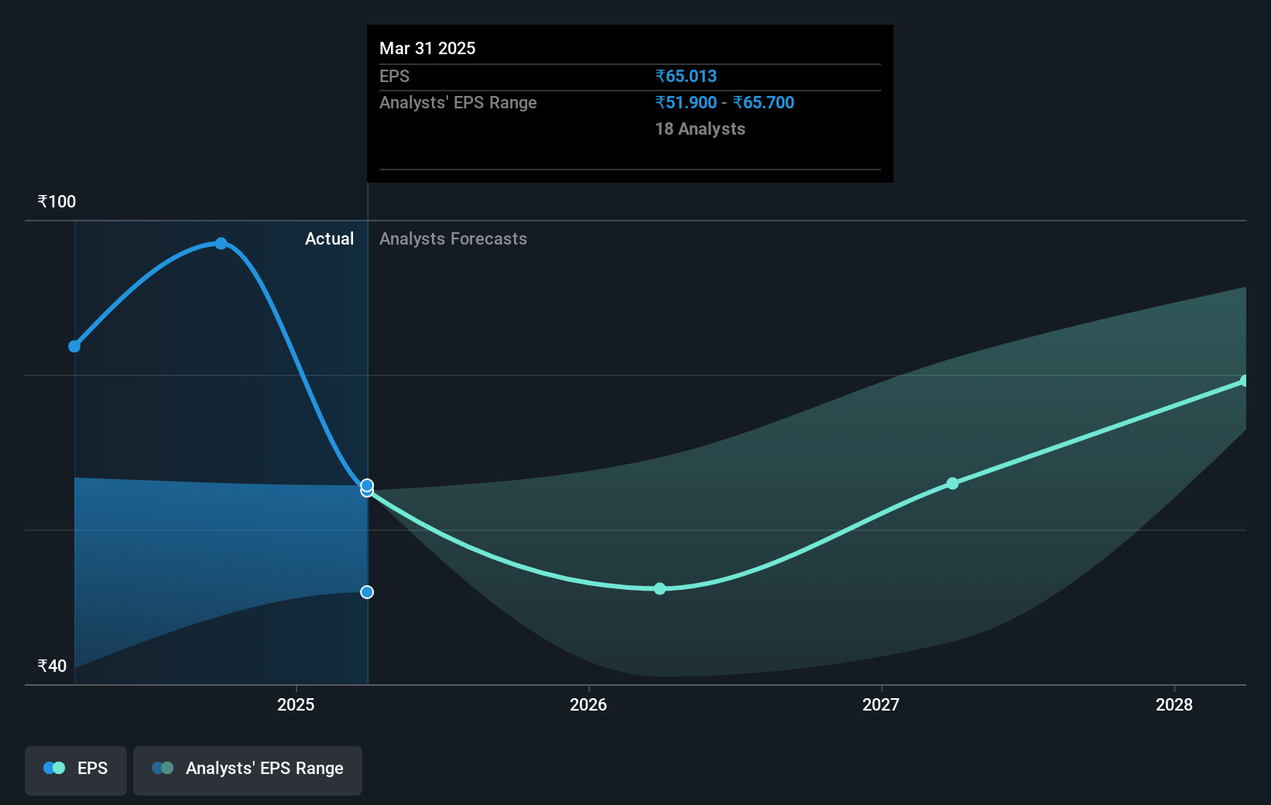This screenshot has width=1271, height=805.
Task: Select the first EPS data point at chart start
Action: [x=74, y=346]
